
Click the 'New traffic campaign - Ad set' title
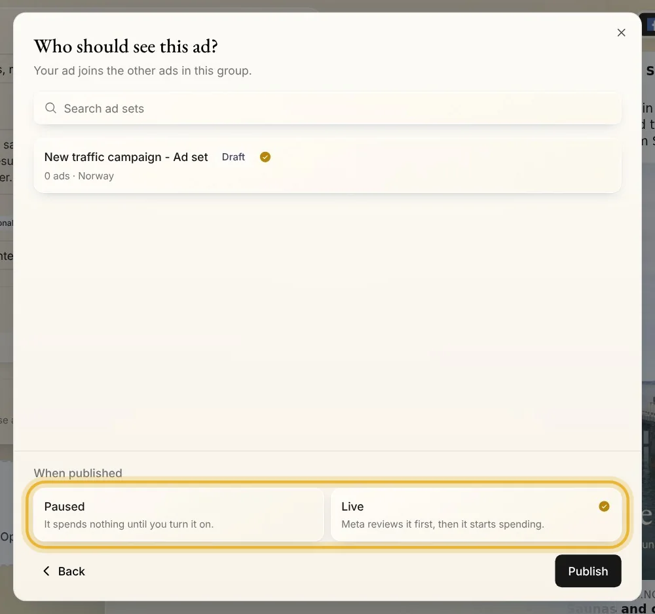pyautogui.click(x=126, y=157)
